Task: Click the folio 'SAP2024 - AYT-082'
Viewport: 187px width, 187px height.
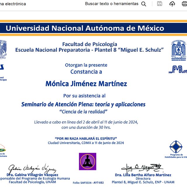Action: [x=92, y=183]
